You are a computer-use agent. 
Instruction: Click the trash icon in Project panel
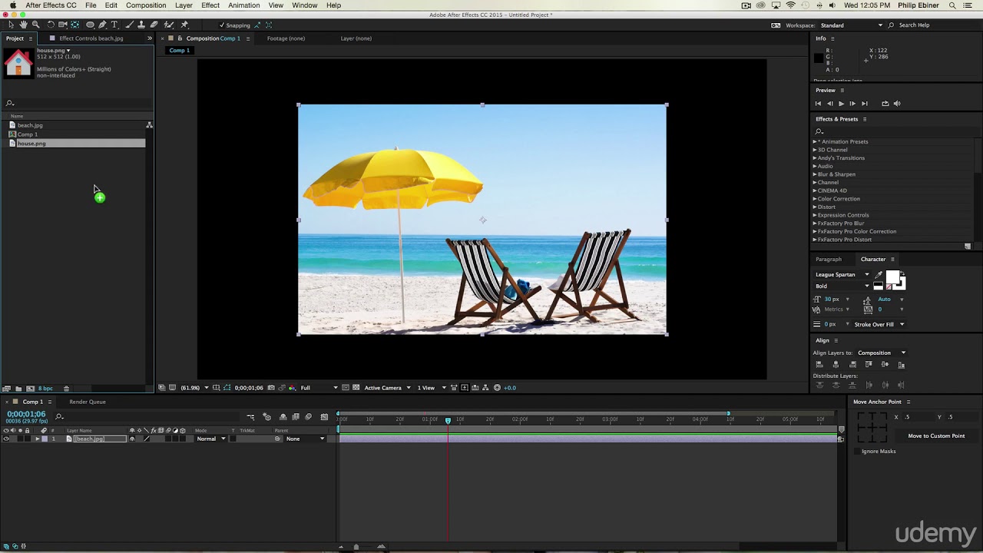click(66, 389)
